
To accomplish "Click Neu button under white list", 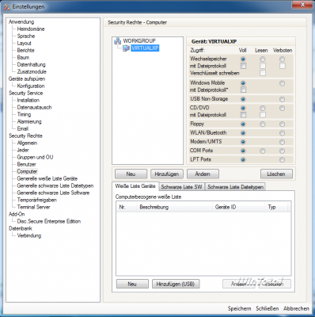I will pyautogui.click(x=132, y=284).
